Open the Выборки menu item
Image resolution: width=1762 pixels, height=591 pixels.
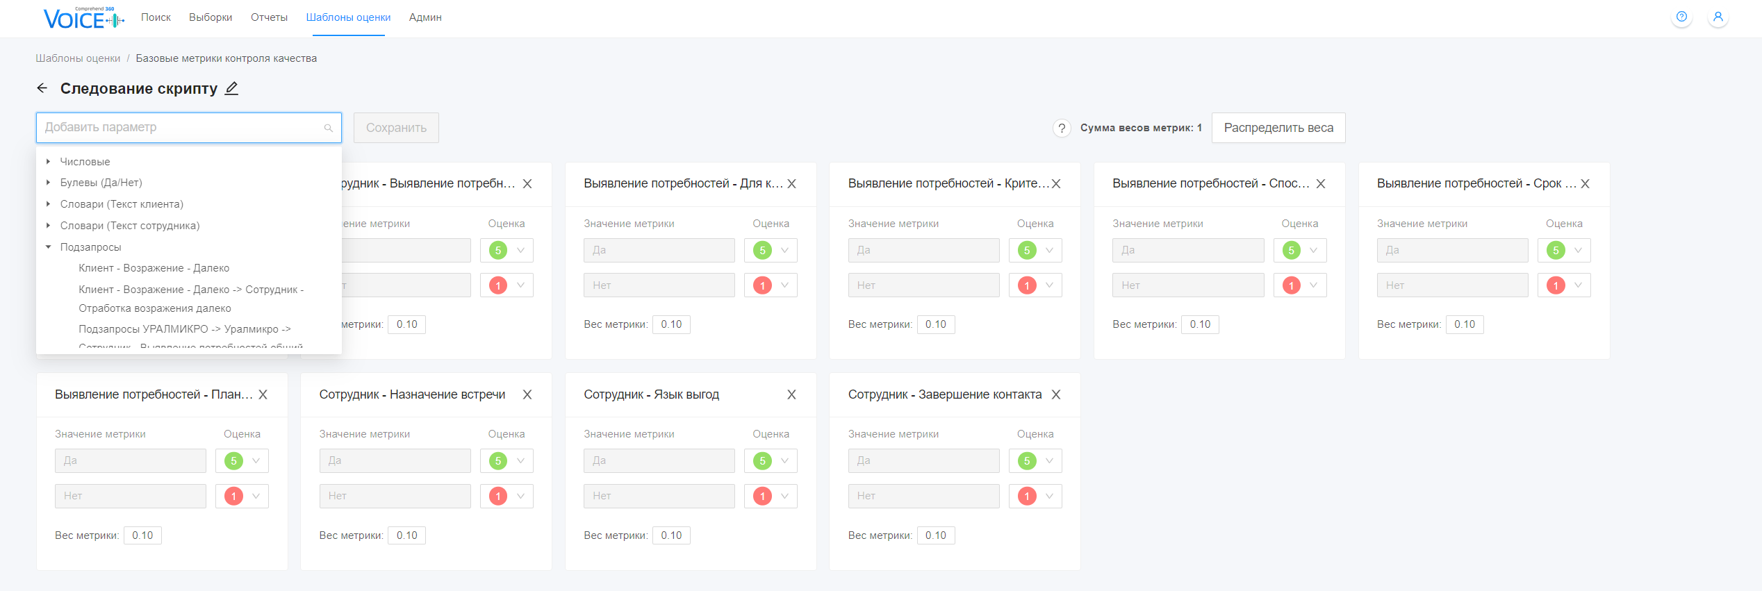211,17
